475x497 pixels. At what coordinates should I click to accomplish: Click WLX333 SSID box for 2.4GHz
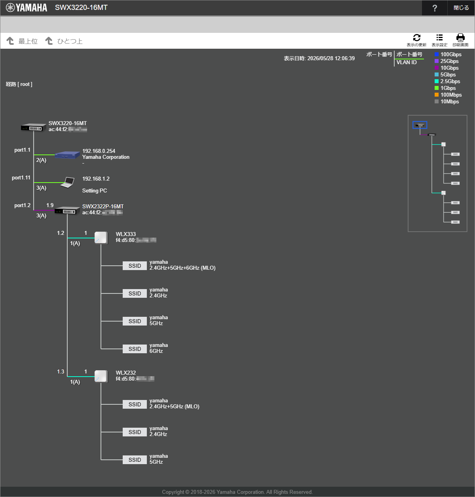pos(135,293)
